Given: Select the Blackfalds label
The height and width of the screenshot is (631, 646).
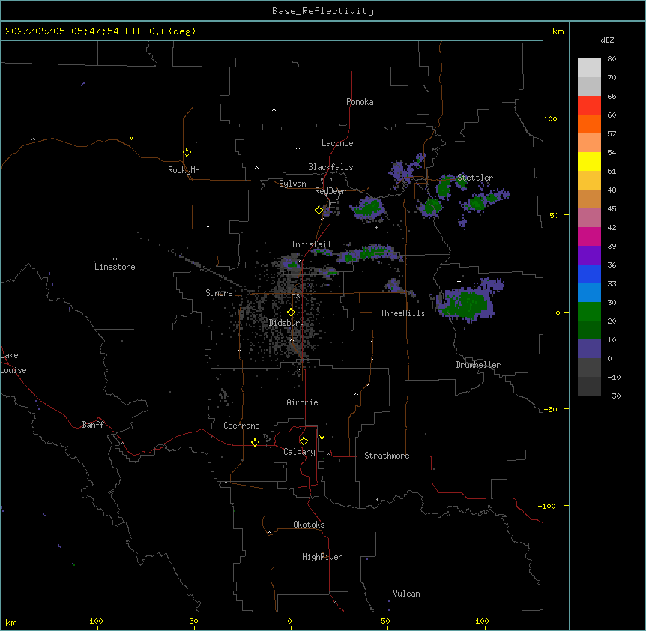Looking at the screenshot, I should click(330, 167).
